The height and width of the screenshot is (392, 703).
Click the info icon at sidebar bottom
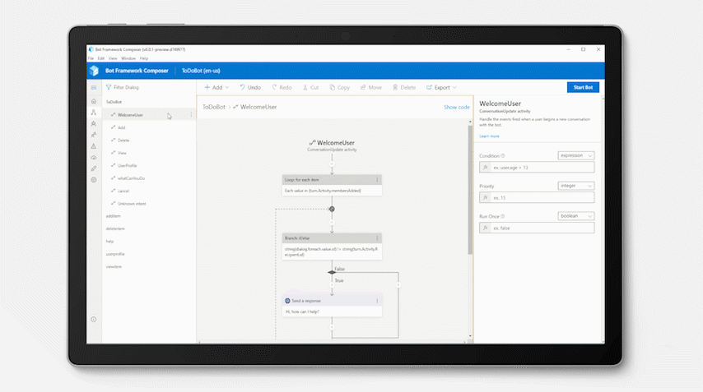tap(94, 320)
